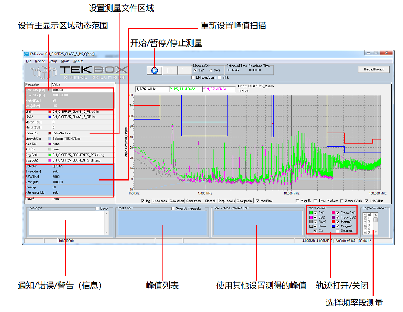Click the red Margin1 color swatch
The height and width of the screenshot is (312, 403).
[333, 222]
